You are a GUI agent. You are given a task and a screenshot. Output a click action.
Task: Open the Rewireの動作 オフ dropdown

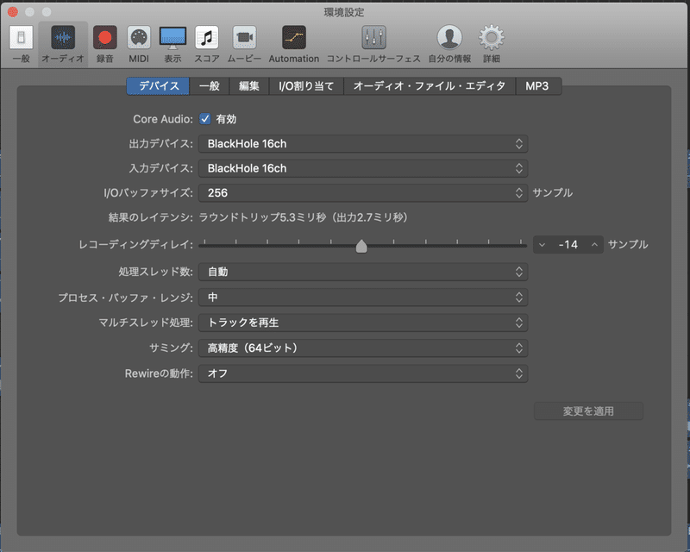pos(363,373)
